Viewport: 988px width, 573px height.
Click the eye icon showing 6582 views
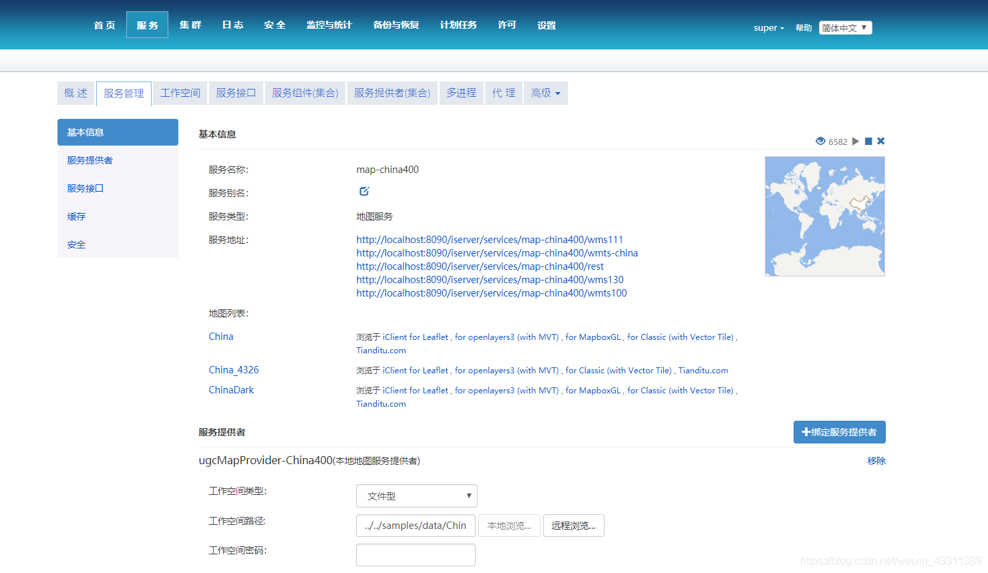pos(820,141)
